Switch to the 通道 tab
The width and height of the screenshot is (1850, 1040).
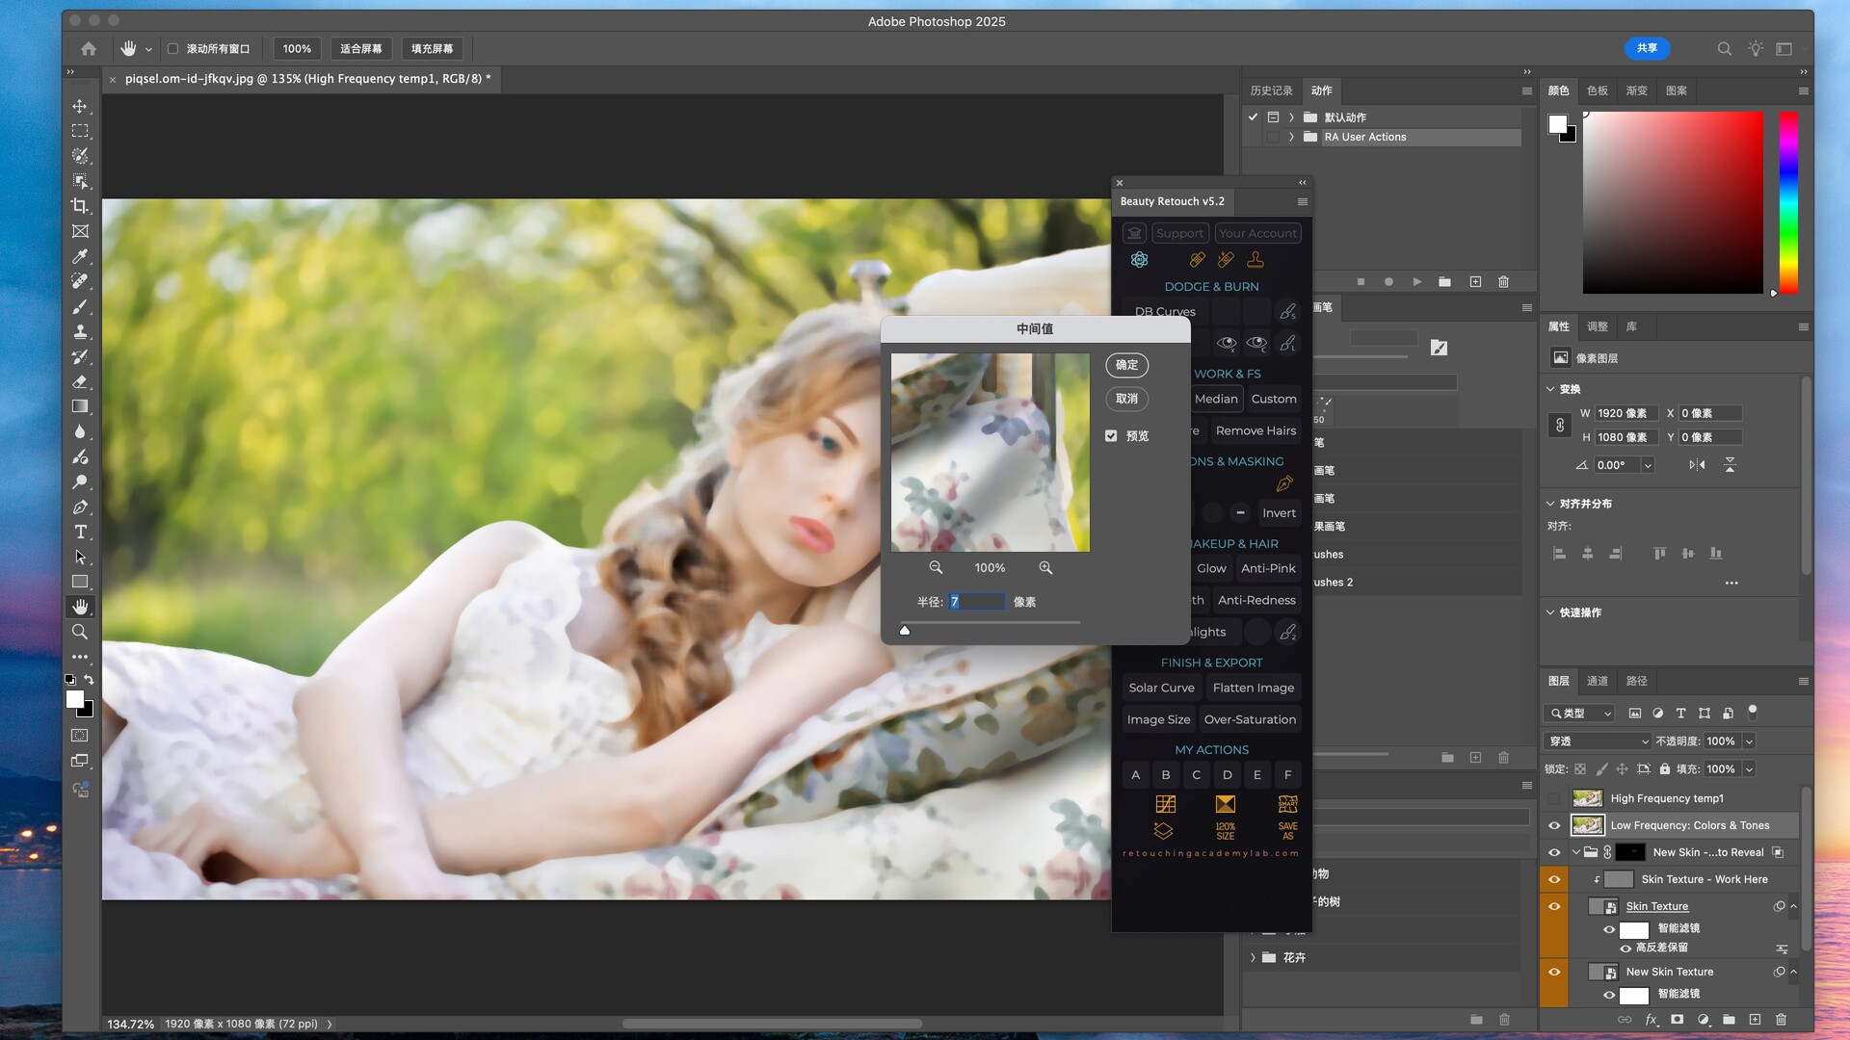1597,681
